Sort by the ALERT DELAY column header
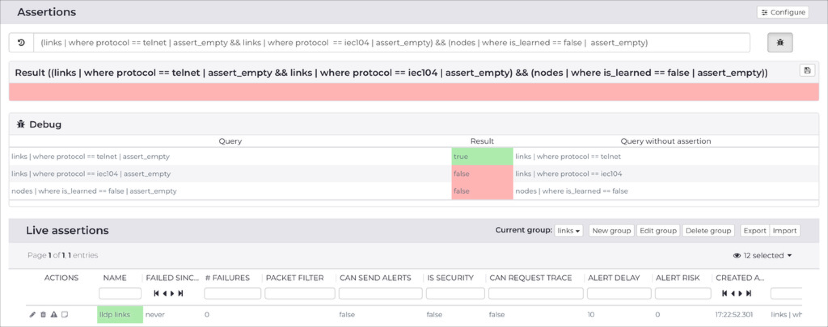Image resolution: width=828 pixels, height=327 pixels. point(614,278)
